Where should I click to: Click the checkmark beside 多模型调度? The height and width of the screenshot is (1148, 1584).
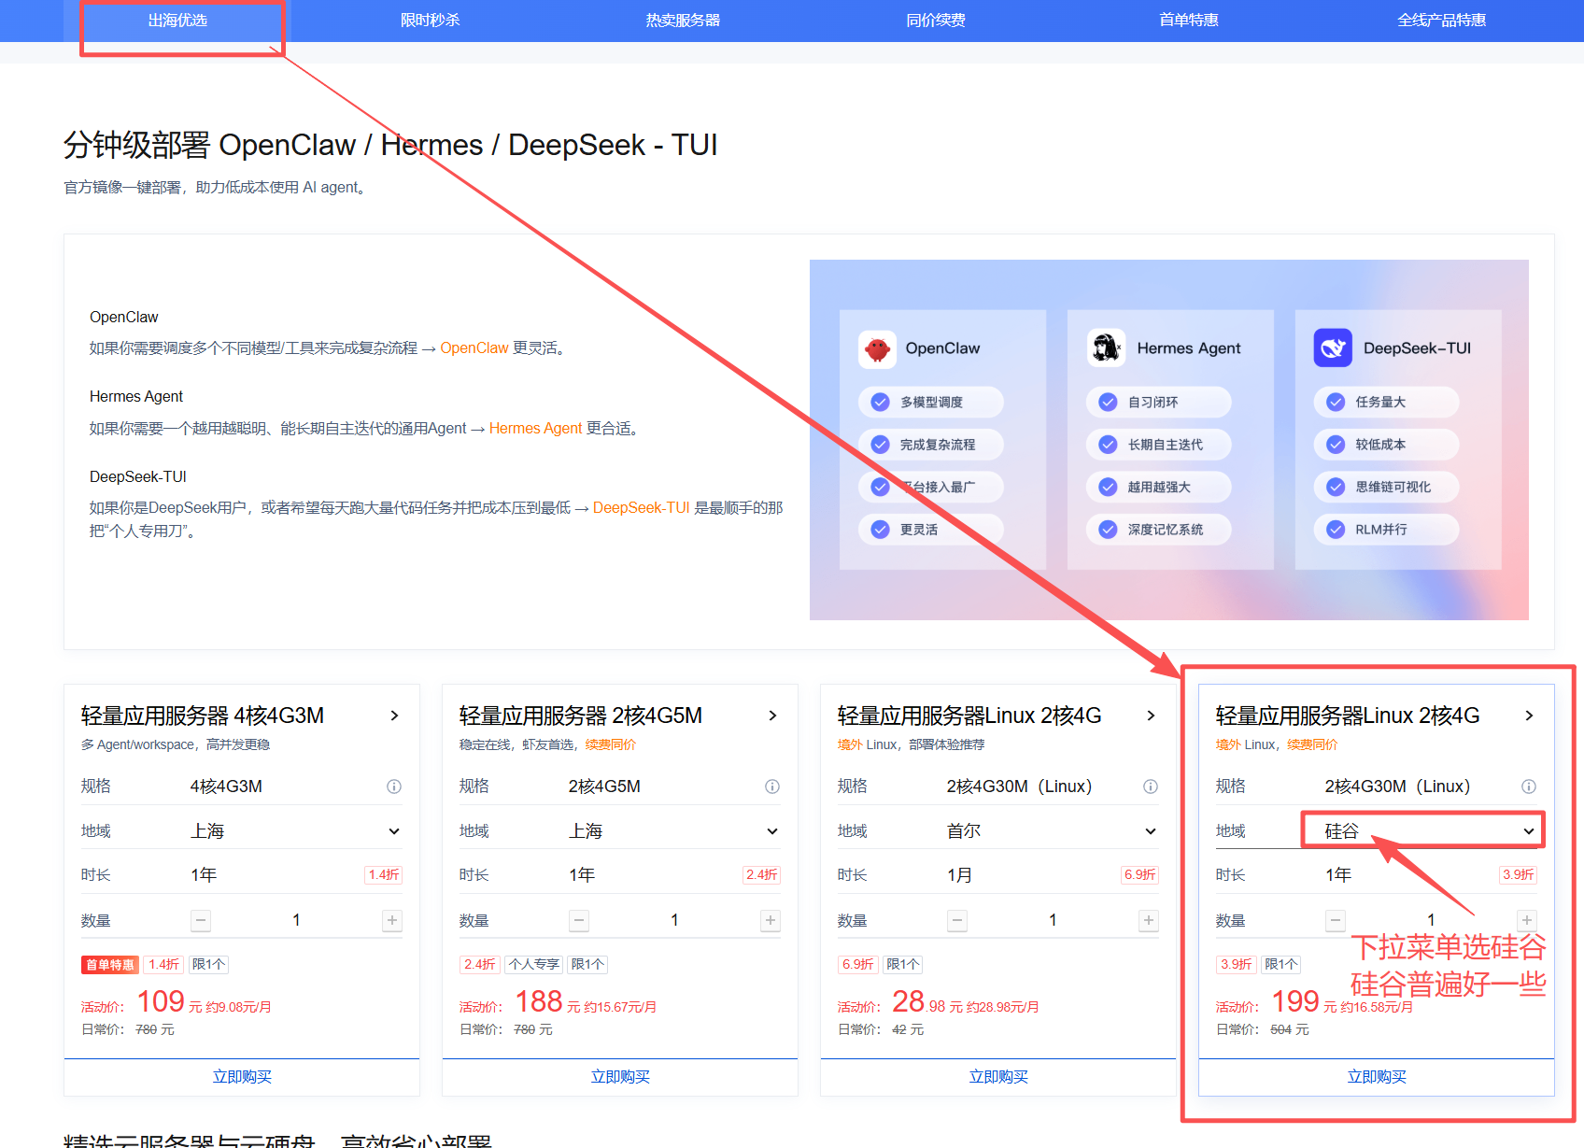[x=880, y=403]
